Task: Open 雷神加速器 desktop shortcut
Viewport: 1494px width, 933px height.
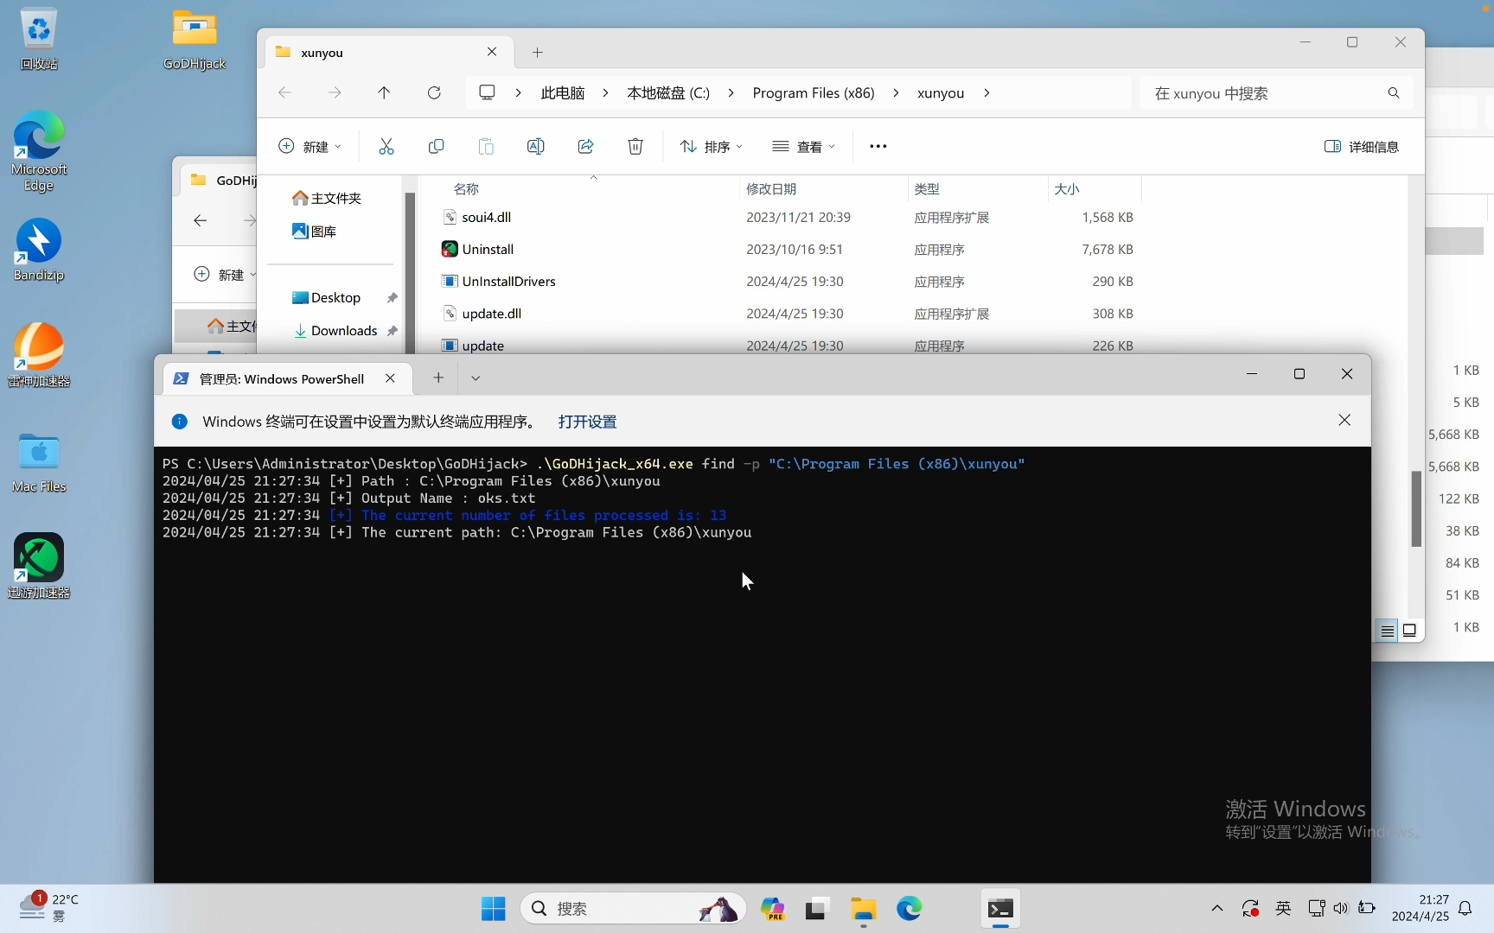Action: coord(39,355)
